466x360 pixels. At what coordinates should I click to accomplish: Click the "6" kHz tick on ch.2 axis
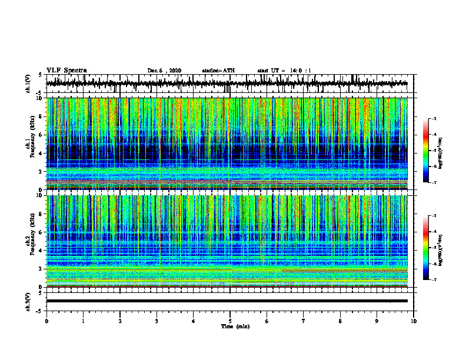coord(42,232)
